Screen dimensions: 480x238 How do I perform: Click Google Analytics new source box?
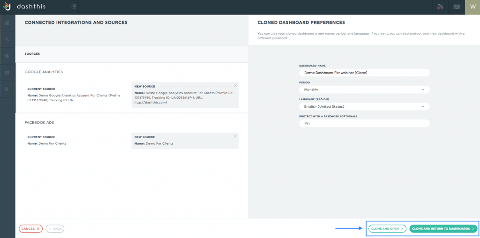click(185, 95)
